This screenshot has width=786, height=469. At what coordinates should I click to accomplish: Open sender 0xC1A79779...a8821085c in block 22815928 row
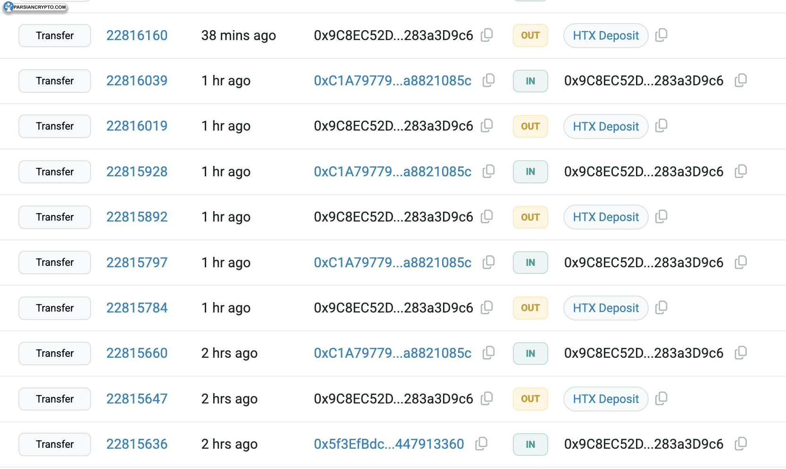[393, 172]
